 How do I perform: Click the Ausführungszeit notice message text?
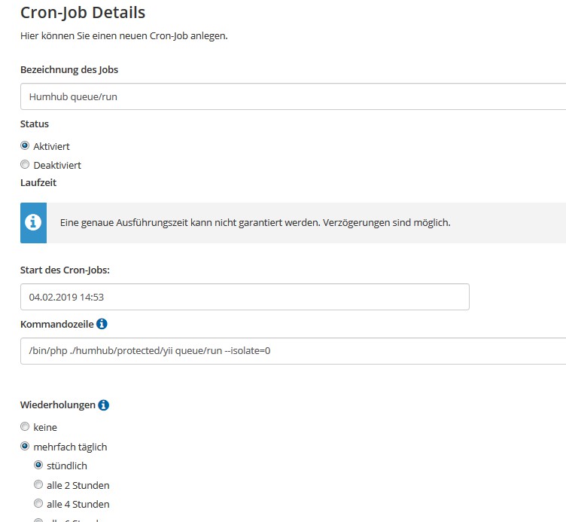(255, 222)
